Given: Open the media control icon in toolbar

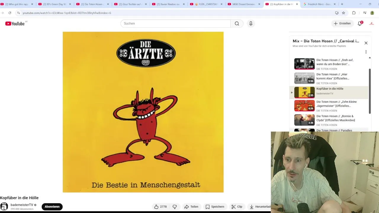Looking at the screenshot, I should tap(365, 13).
